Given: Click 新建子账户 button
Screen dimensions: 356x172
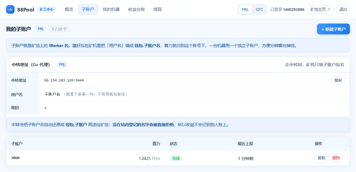Looking at the screenshot, I should click(333, 29).
